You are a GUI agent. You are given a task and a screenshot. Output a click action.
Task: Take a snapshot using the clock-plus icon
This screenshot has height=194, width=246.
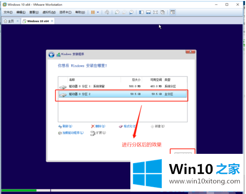pyautogui.click(x=117, y=12)
